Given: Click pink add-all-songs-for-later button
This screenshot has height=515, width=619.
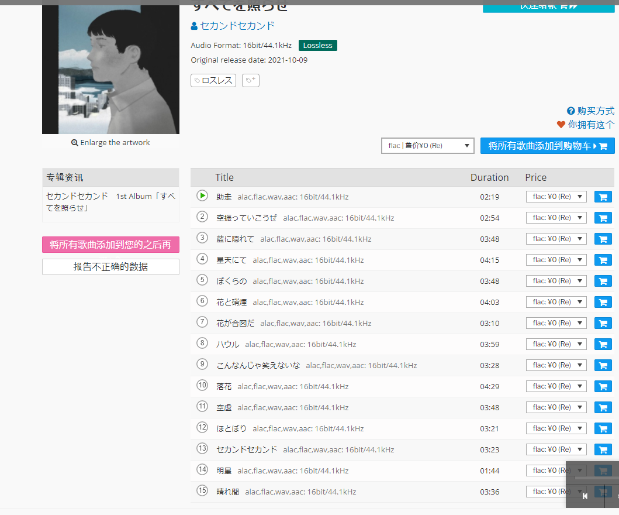Looking at the screenshot, I should 110,245.
